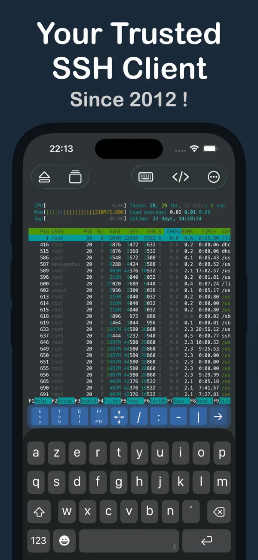
Task: Click the Mem usage bar meter
Action: tap(80, 212)
